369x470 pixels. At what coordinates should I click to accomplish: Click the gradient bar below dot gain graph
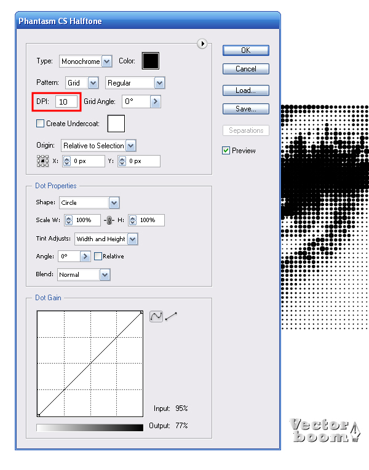(90, 428)
